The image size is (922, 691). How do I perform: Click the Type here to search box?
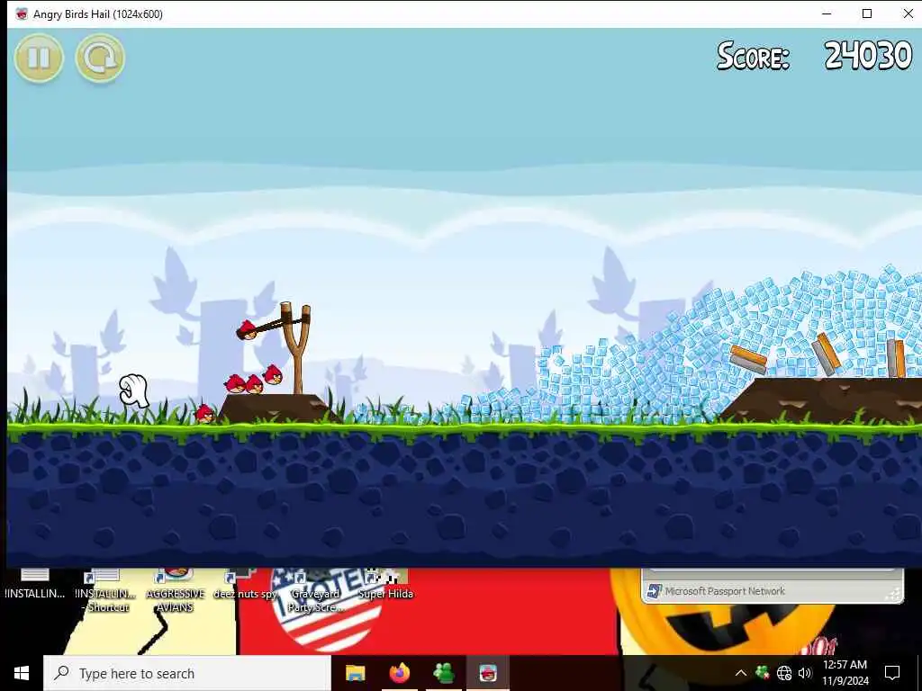(x=187, y=673)
